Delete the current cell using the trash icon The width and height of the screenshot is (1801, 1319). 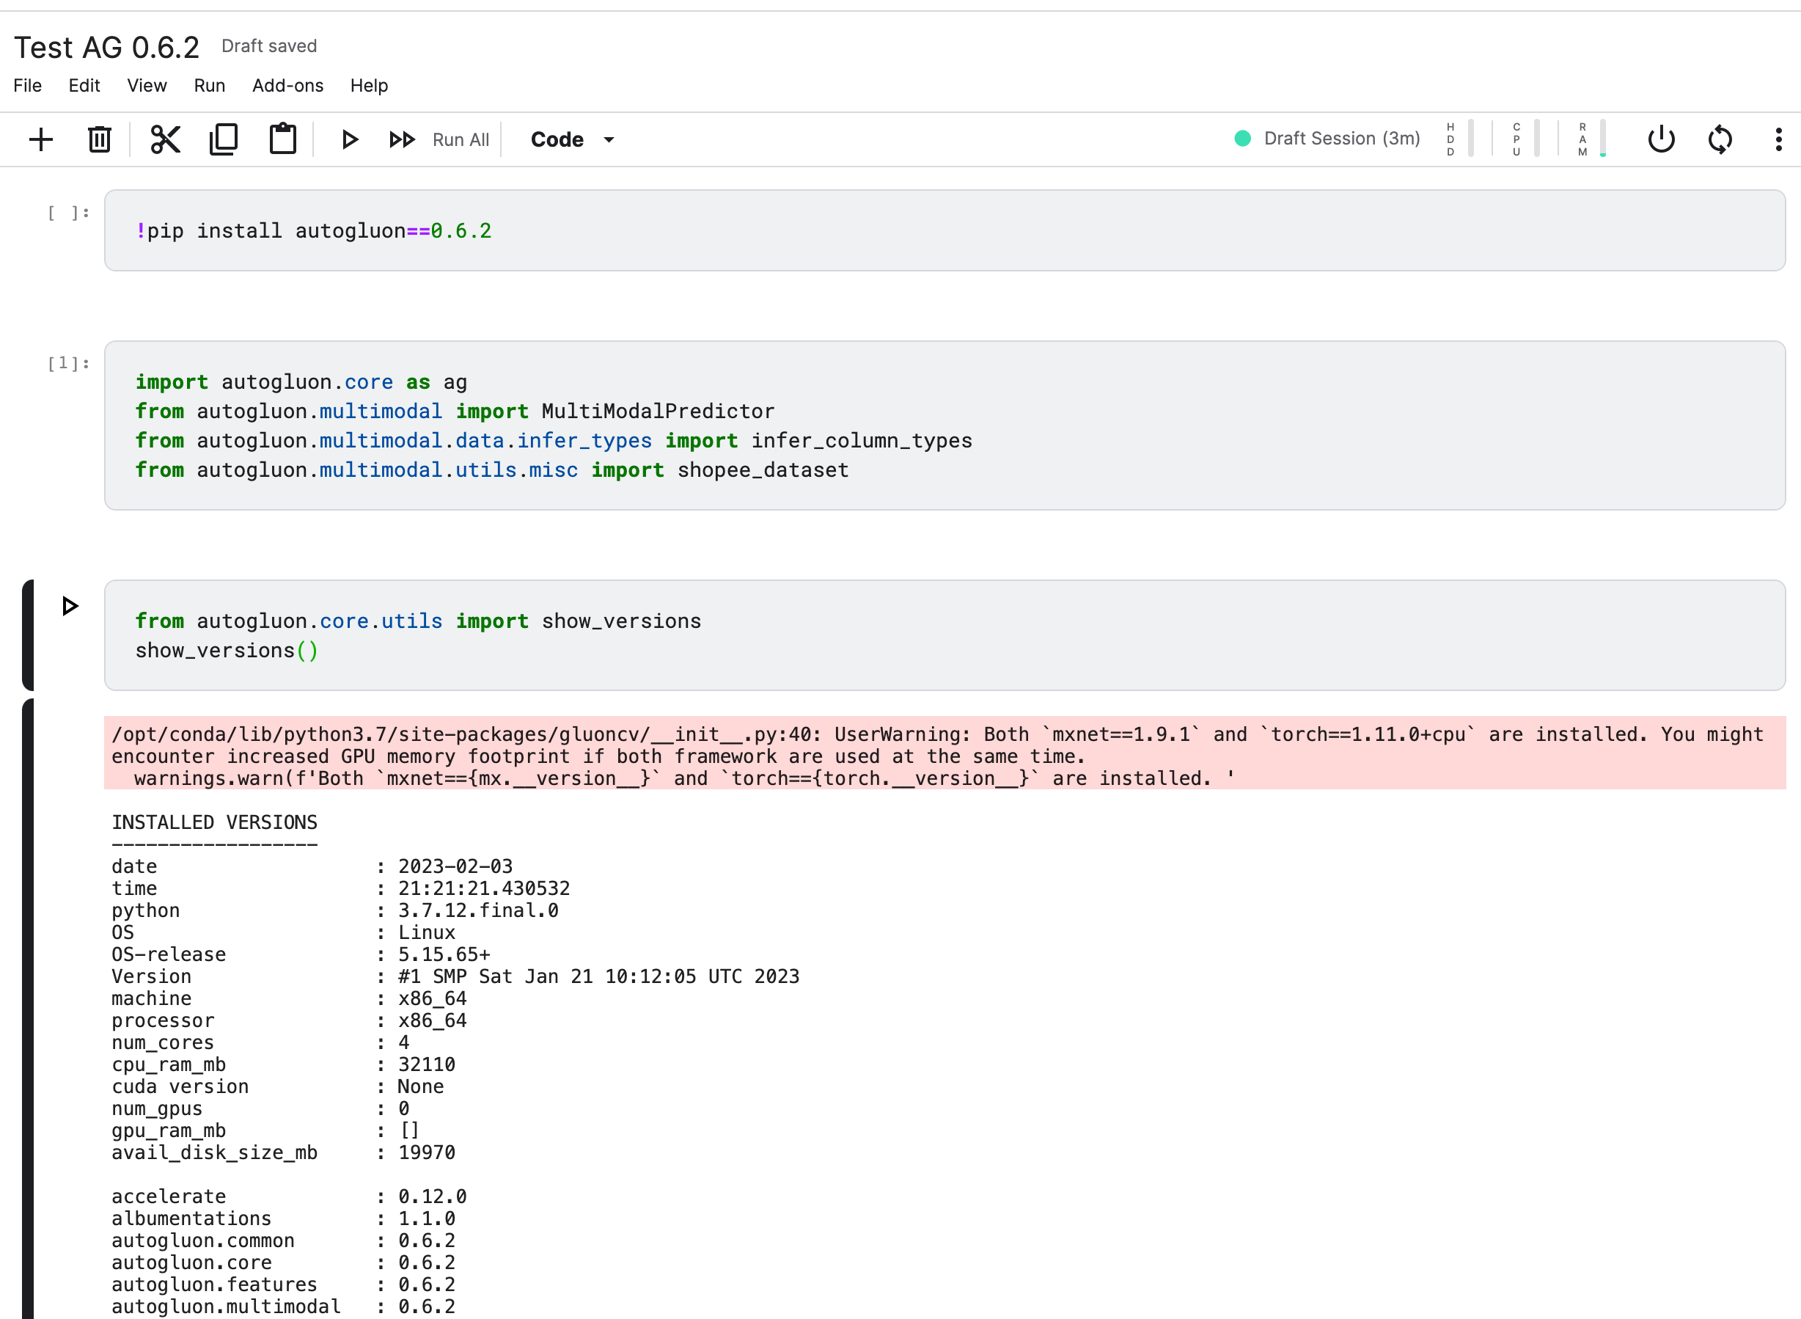point(99,139)
